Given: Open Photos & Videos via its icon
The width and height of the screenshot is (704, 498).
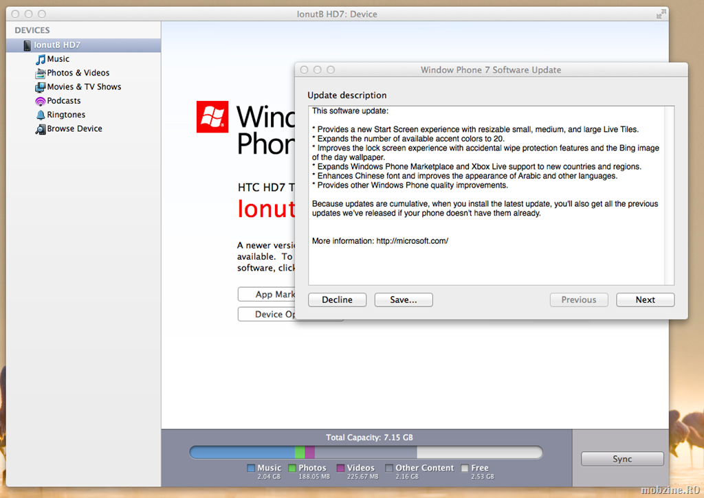Looking at the screenshot, I should click(x=41, y=73).
